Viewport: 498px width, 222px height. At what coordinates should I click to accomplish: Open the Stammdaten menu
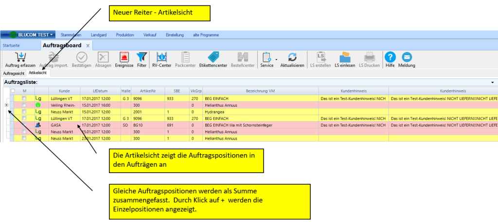click(71, 35)
